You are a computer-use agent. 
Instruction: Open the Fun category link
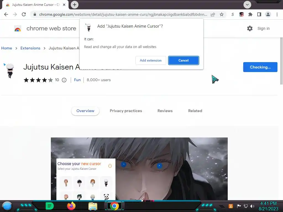point(77,80)
